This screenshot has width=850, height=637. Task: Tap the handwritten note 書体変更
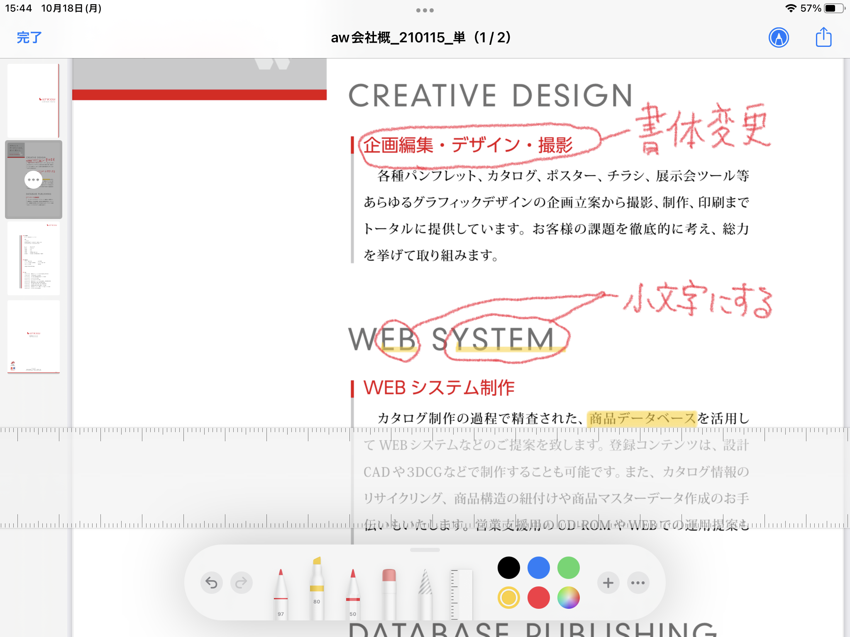point(703,129)
